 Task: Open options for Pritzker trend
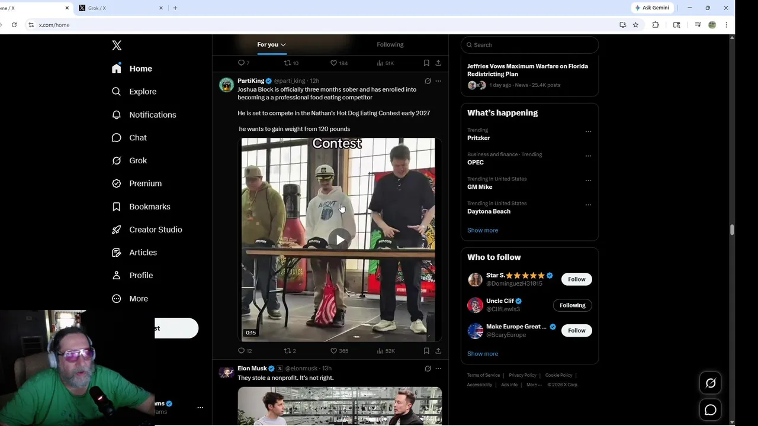pyautogui.click(x=588, y=131)
